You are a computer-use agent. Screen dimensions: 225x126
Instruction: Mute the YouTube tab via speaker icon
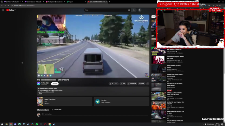tap(104, 2)
